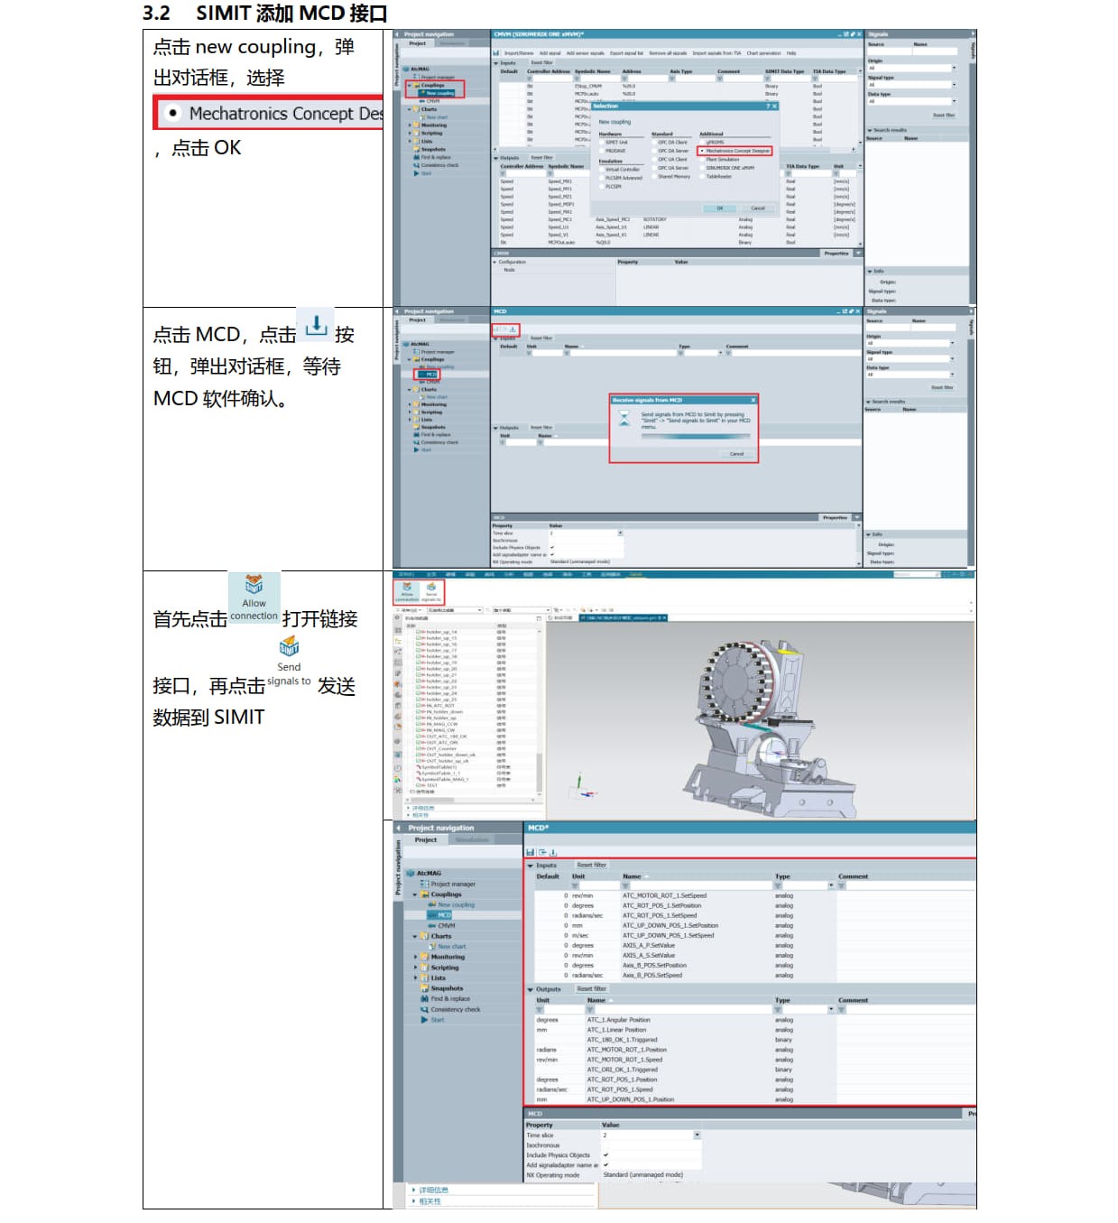
Task: Toggle Isochronous checkbox in MCD* properties
Action: (x=605, y=1144)
